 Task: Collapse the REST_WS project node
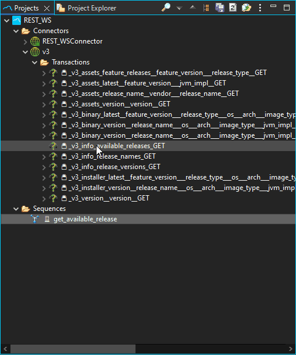(7, 21)
